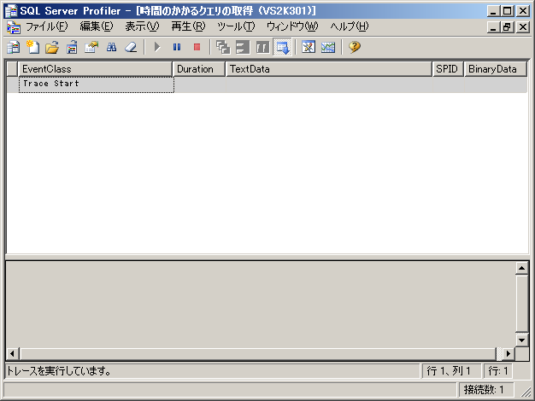535x401 pixels.
Task: Open the 再生(R) menu
Action: coord(188,26)
